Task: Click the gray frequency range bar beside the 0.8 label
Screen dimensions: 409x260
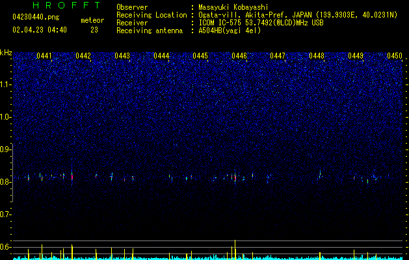Action: (x=12, y=172)
